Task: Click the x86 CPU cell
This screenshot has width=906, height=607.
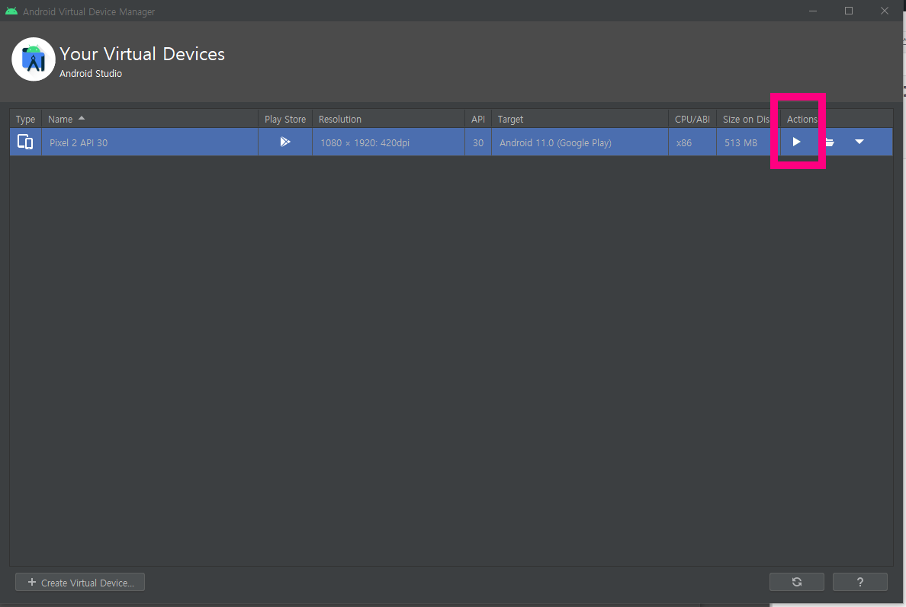Action: tap(692, 142)
